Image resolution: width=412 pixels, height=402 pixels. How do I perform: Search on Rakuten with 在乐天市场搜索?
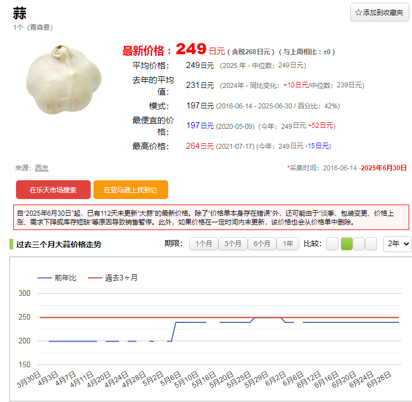click(x=53, y=190)
